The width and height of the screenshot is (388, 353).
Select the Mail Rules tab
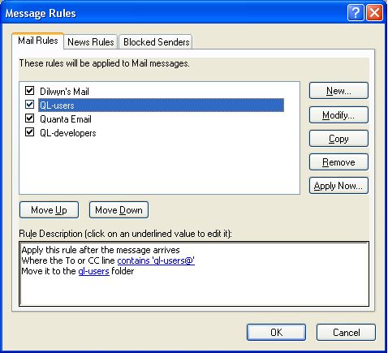38,41
